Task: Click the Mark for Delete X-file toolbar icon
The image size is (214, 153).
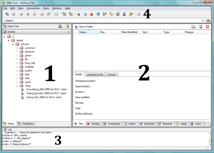Action: (x=34, y=14)
